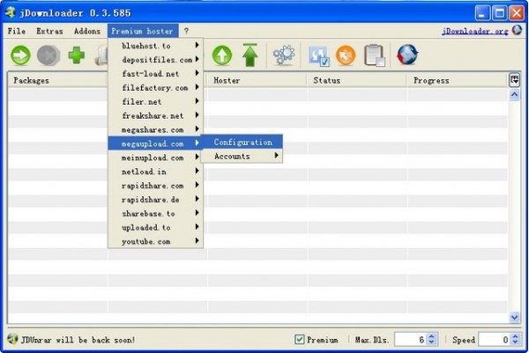The image size is (529, 353).
Task: Expand the filefactory.com submenu
Action: pyautogui.click(x=155, y=87)
